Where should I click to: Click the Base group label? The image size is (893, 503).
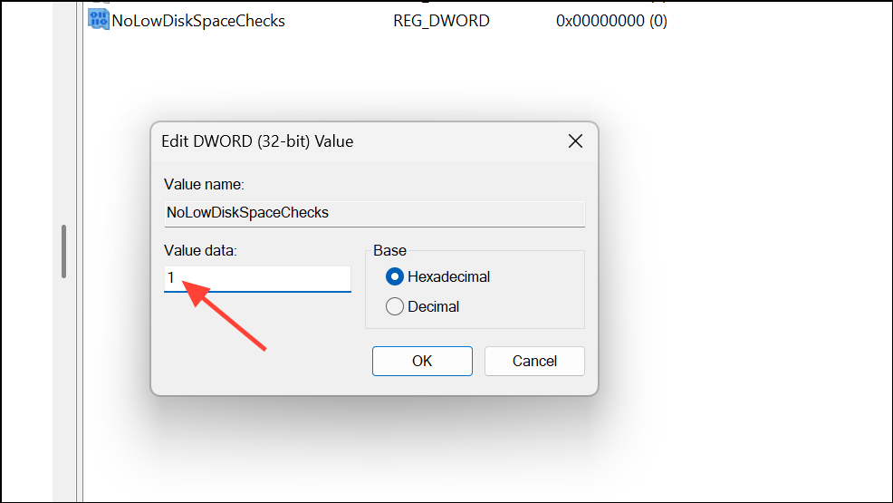click(x=389, y=250)
